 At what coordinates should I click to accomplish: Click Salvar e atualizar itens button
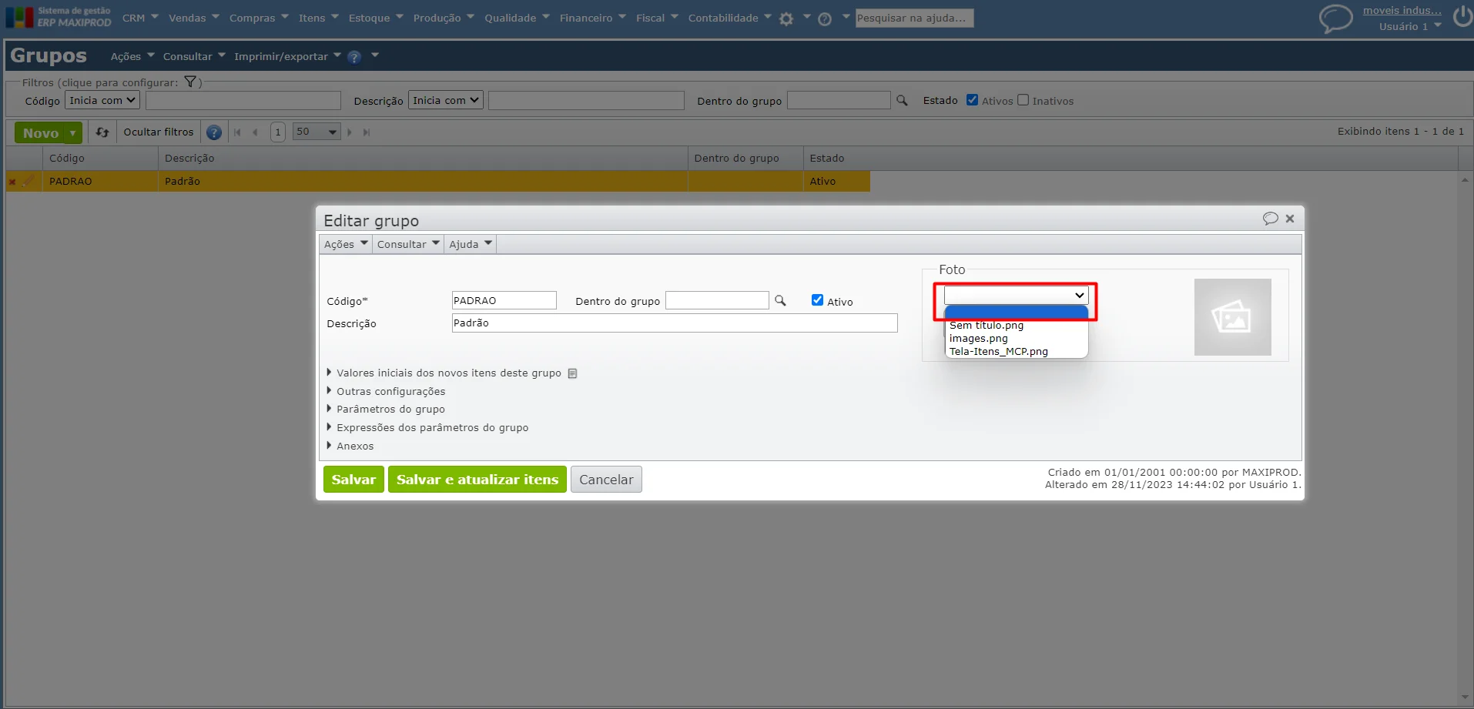point(477,479)
